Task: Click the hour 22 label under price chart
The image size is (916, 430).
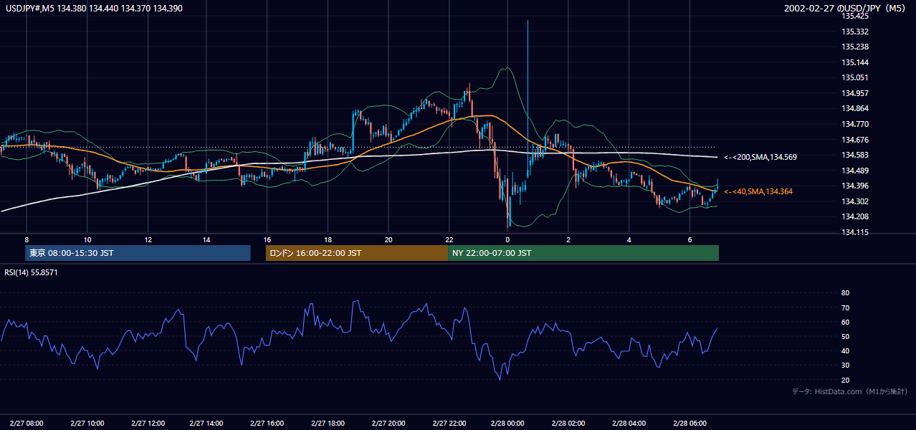Action: click(449, 239)
